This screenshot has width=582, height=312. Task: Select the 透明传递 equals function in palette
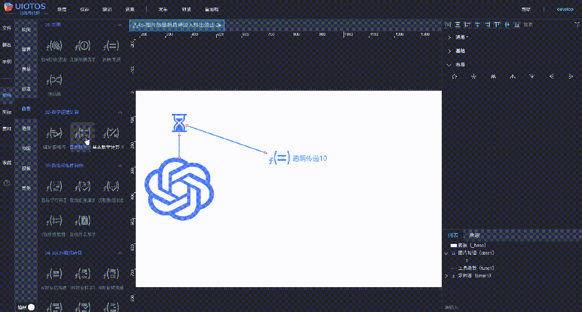[111, 46]
